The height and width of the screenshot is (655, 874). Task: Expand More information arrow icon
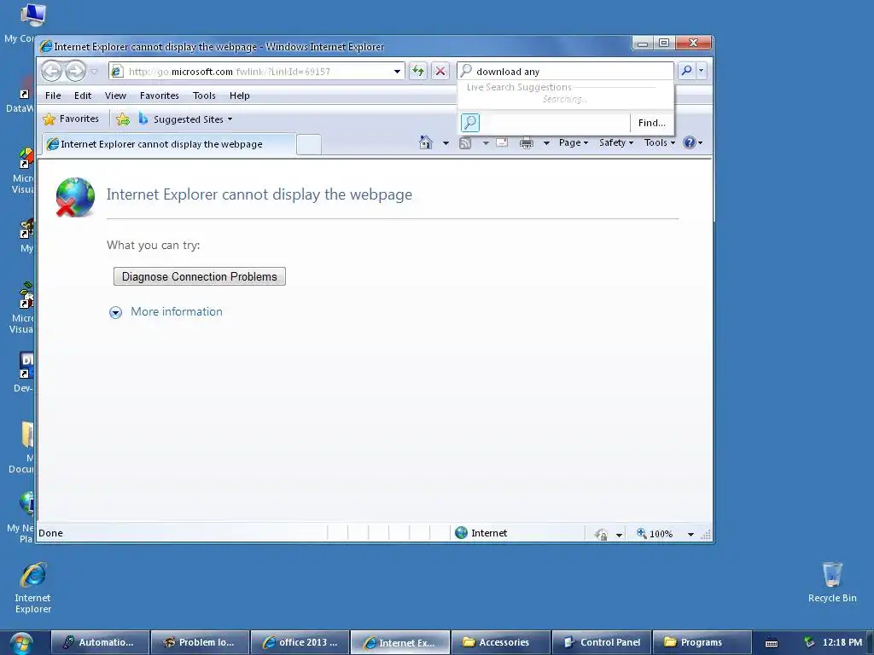tap(115, 312)
